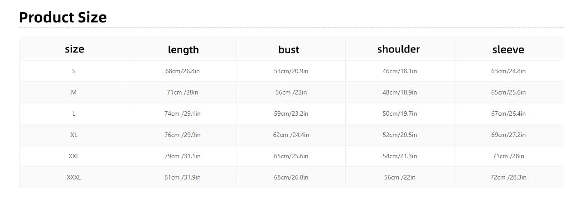
Task: Click the 72cm /28.3in sleeve cell
Action: pyautogui.click(x=508, y=177)
